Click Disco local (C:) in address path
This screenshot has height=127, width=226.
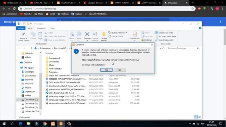pos(61,48)
